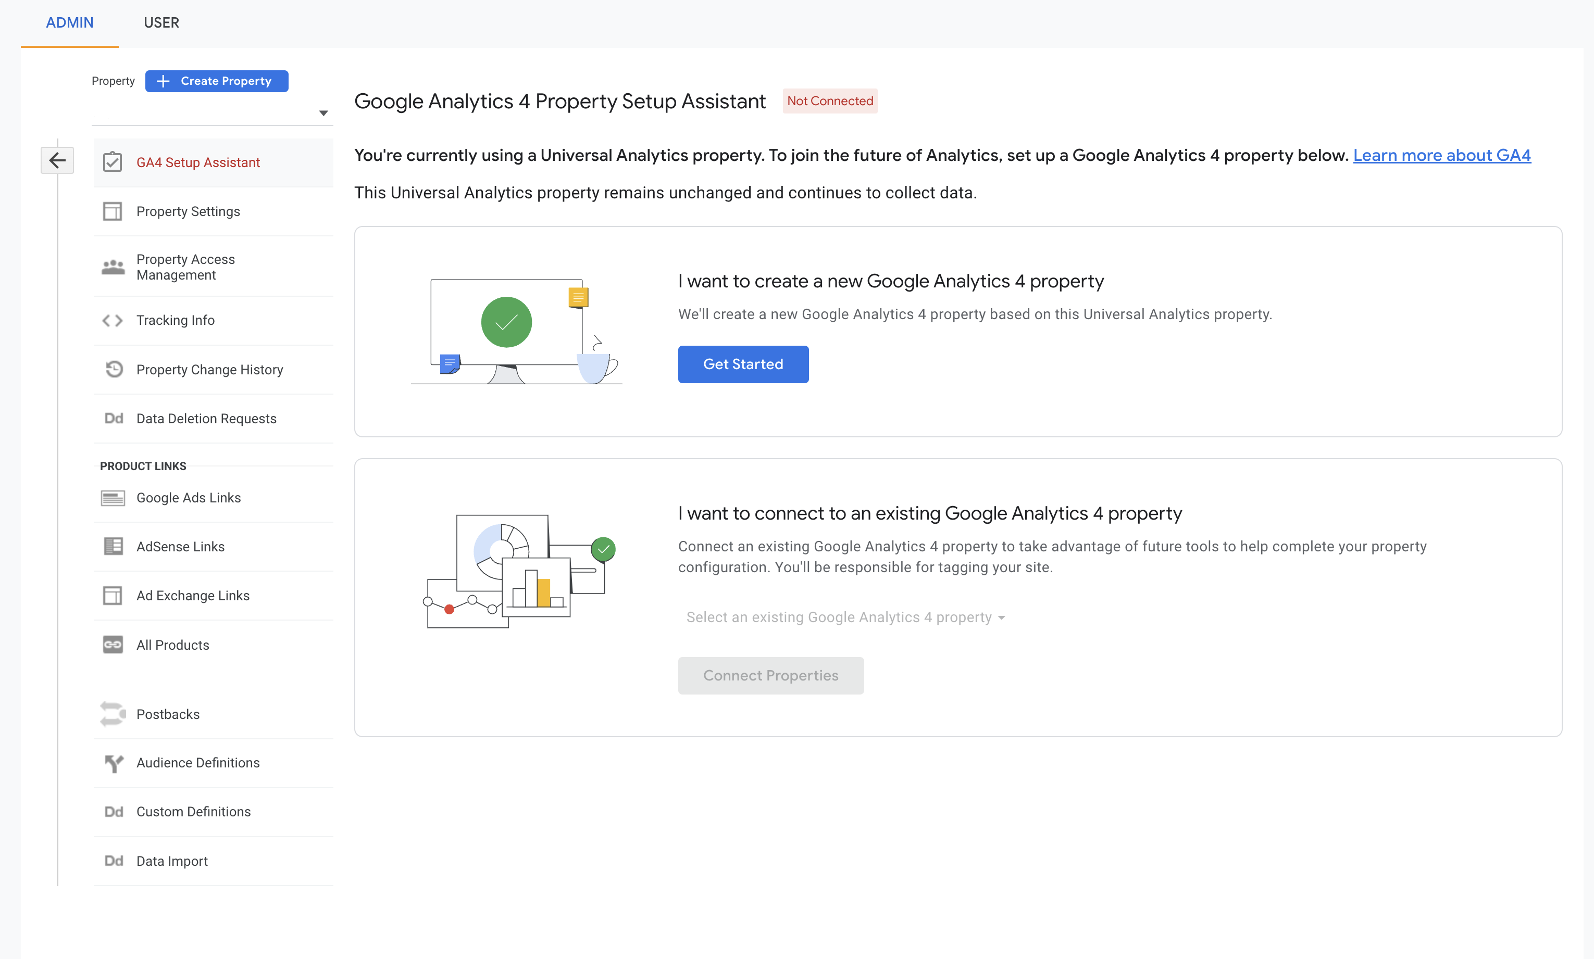This screenshot has width=1594, height=959.
Task: Open Ad Exchange Links
Action: point(213,596)
